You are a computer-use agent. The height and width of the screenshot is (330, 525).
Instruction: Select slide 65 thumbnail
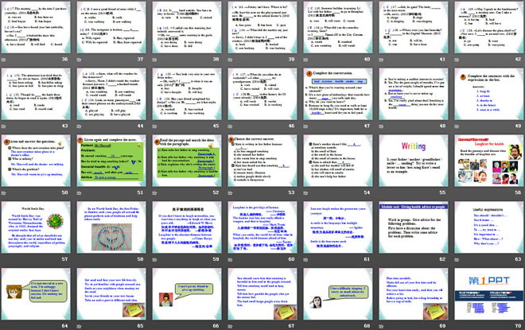click(x=111, y=293)
